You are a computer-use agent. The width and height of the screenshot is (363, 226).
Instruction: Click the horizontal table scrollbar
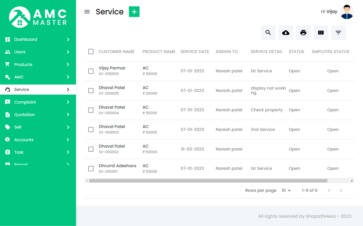coord(208,181)
